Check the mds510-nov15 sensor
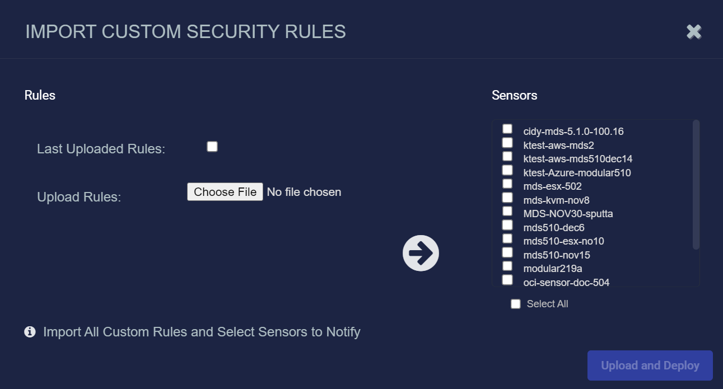The image size is (723, 389). coord(507,252)
